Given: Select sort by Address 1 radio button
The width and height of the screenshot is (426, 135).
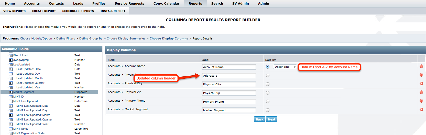Looking at the screenshot, I should 268,75.
